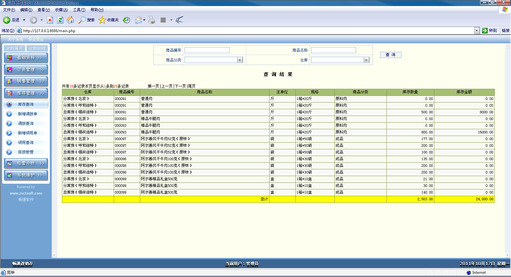This screenshot has height=277, width=511.
Task: Click the 全部收缩 button
Action: click(37, 48)
